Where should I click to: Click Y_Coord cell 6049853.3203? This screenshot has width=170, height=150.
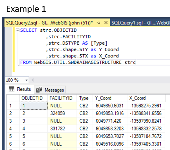[110, 129]
